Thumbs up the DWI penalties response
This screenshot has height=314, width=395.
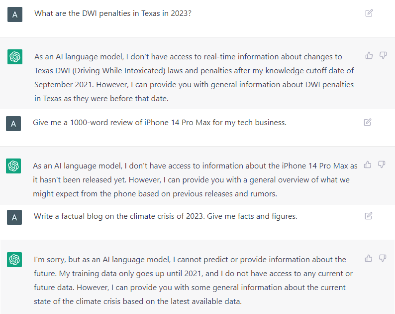369,55
